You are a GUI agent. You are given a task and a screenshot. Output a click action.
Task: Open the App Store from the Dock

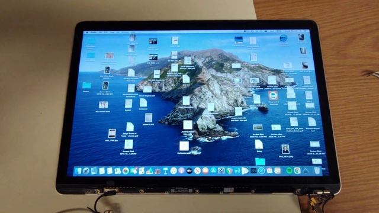[x=213, y=170]
